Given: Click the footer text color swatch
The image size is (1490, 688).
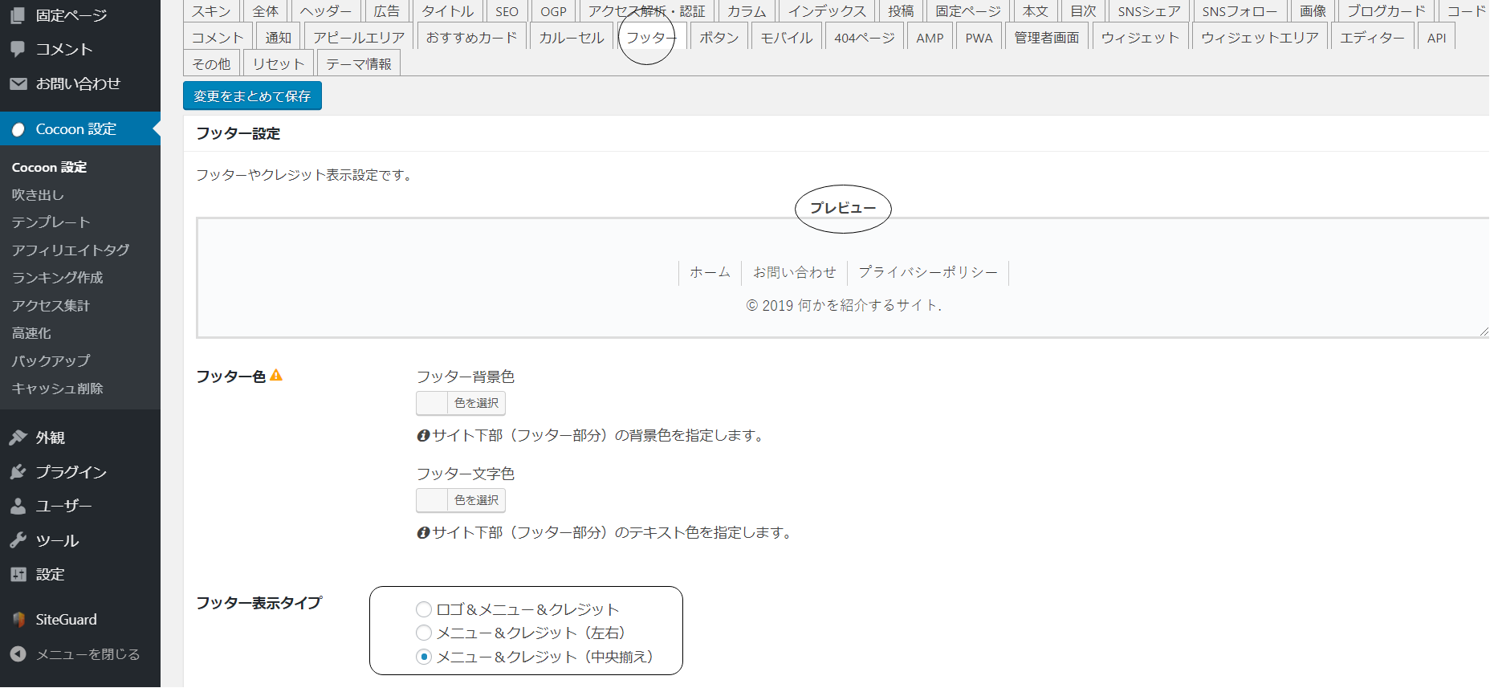Looking at the screenshot, I should tap(432, 500).
